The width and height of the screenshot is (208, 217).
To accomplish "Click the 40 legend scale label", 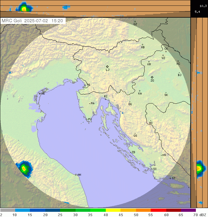I will click(106, 215).
